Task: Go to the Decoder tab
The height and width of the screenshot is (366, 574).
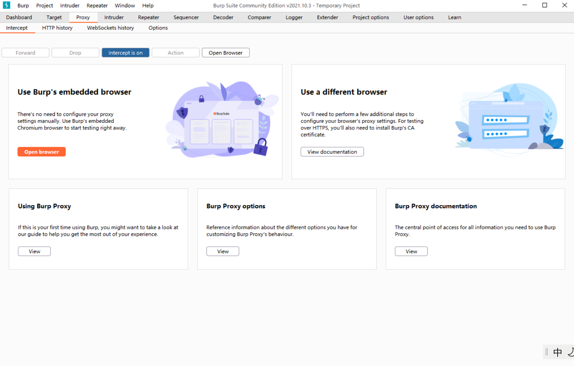Action: pyautogui.click(x=223, y=17)
